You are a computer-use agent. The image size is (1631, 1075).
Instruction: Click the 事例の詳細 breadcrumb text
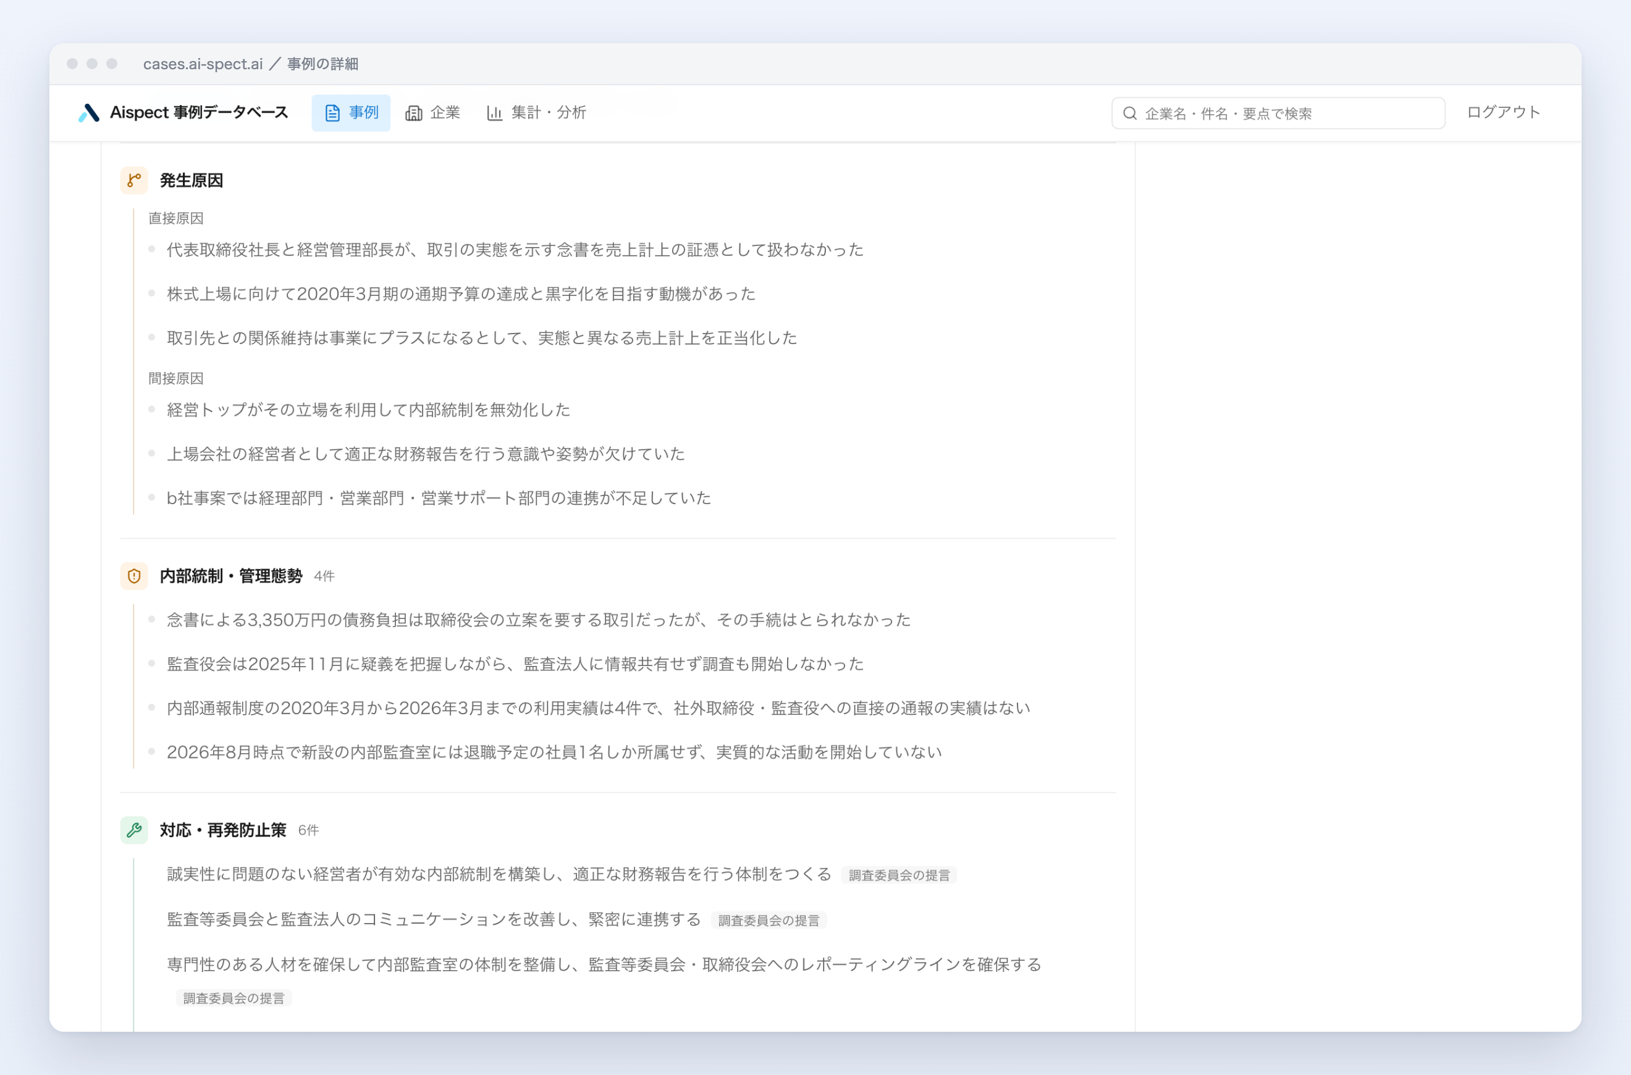322,64
